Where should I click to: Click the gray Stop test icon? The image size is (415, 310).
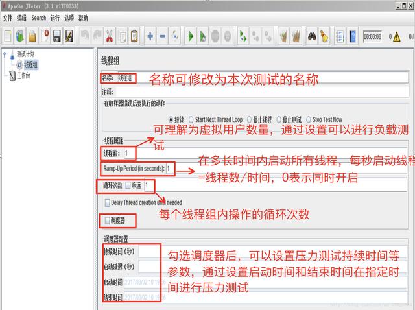tap(215, 36)
